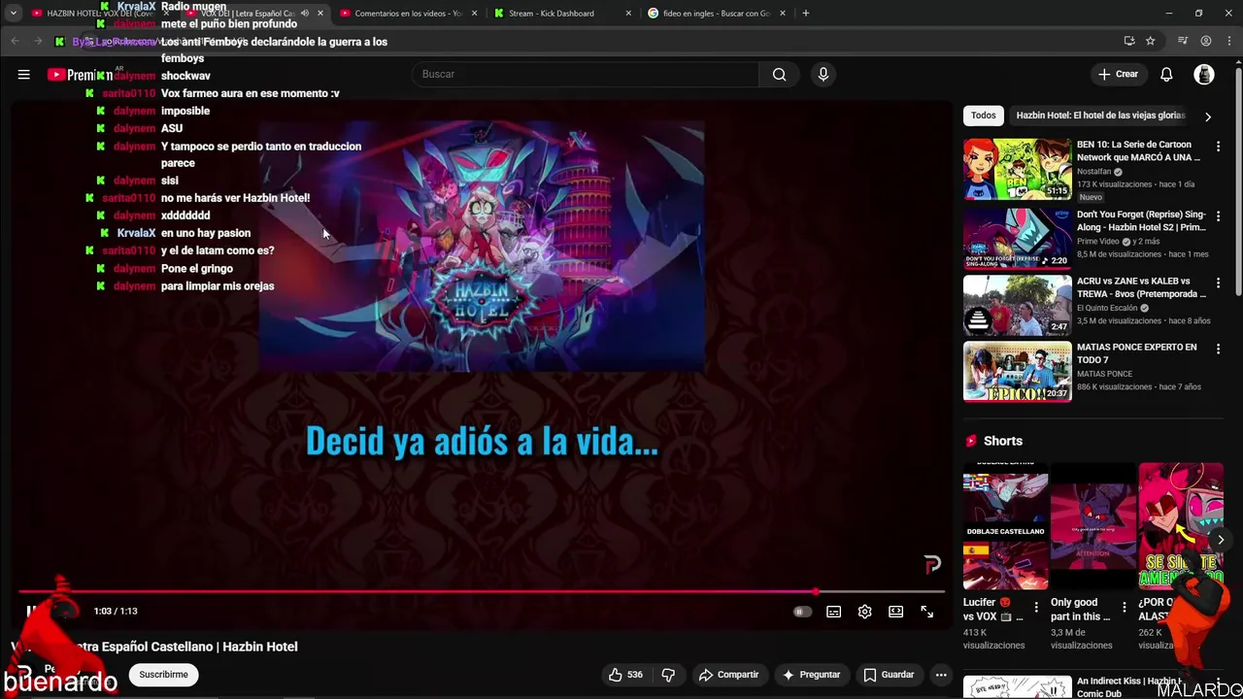Image resolution: width=1243 pixels, height=699 pixels.
Task: Like the video with 536 likes
Action: [624, 675]
